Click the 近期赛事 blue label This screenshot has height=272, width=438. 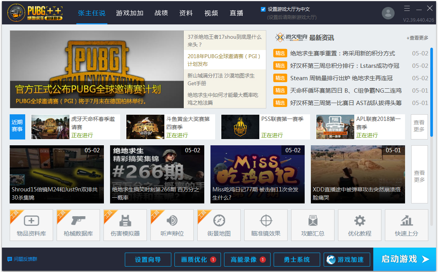17,126
